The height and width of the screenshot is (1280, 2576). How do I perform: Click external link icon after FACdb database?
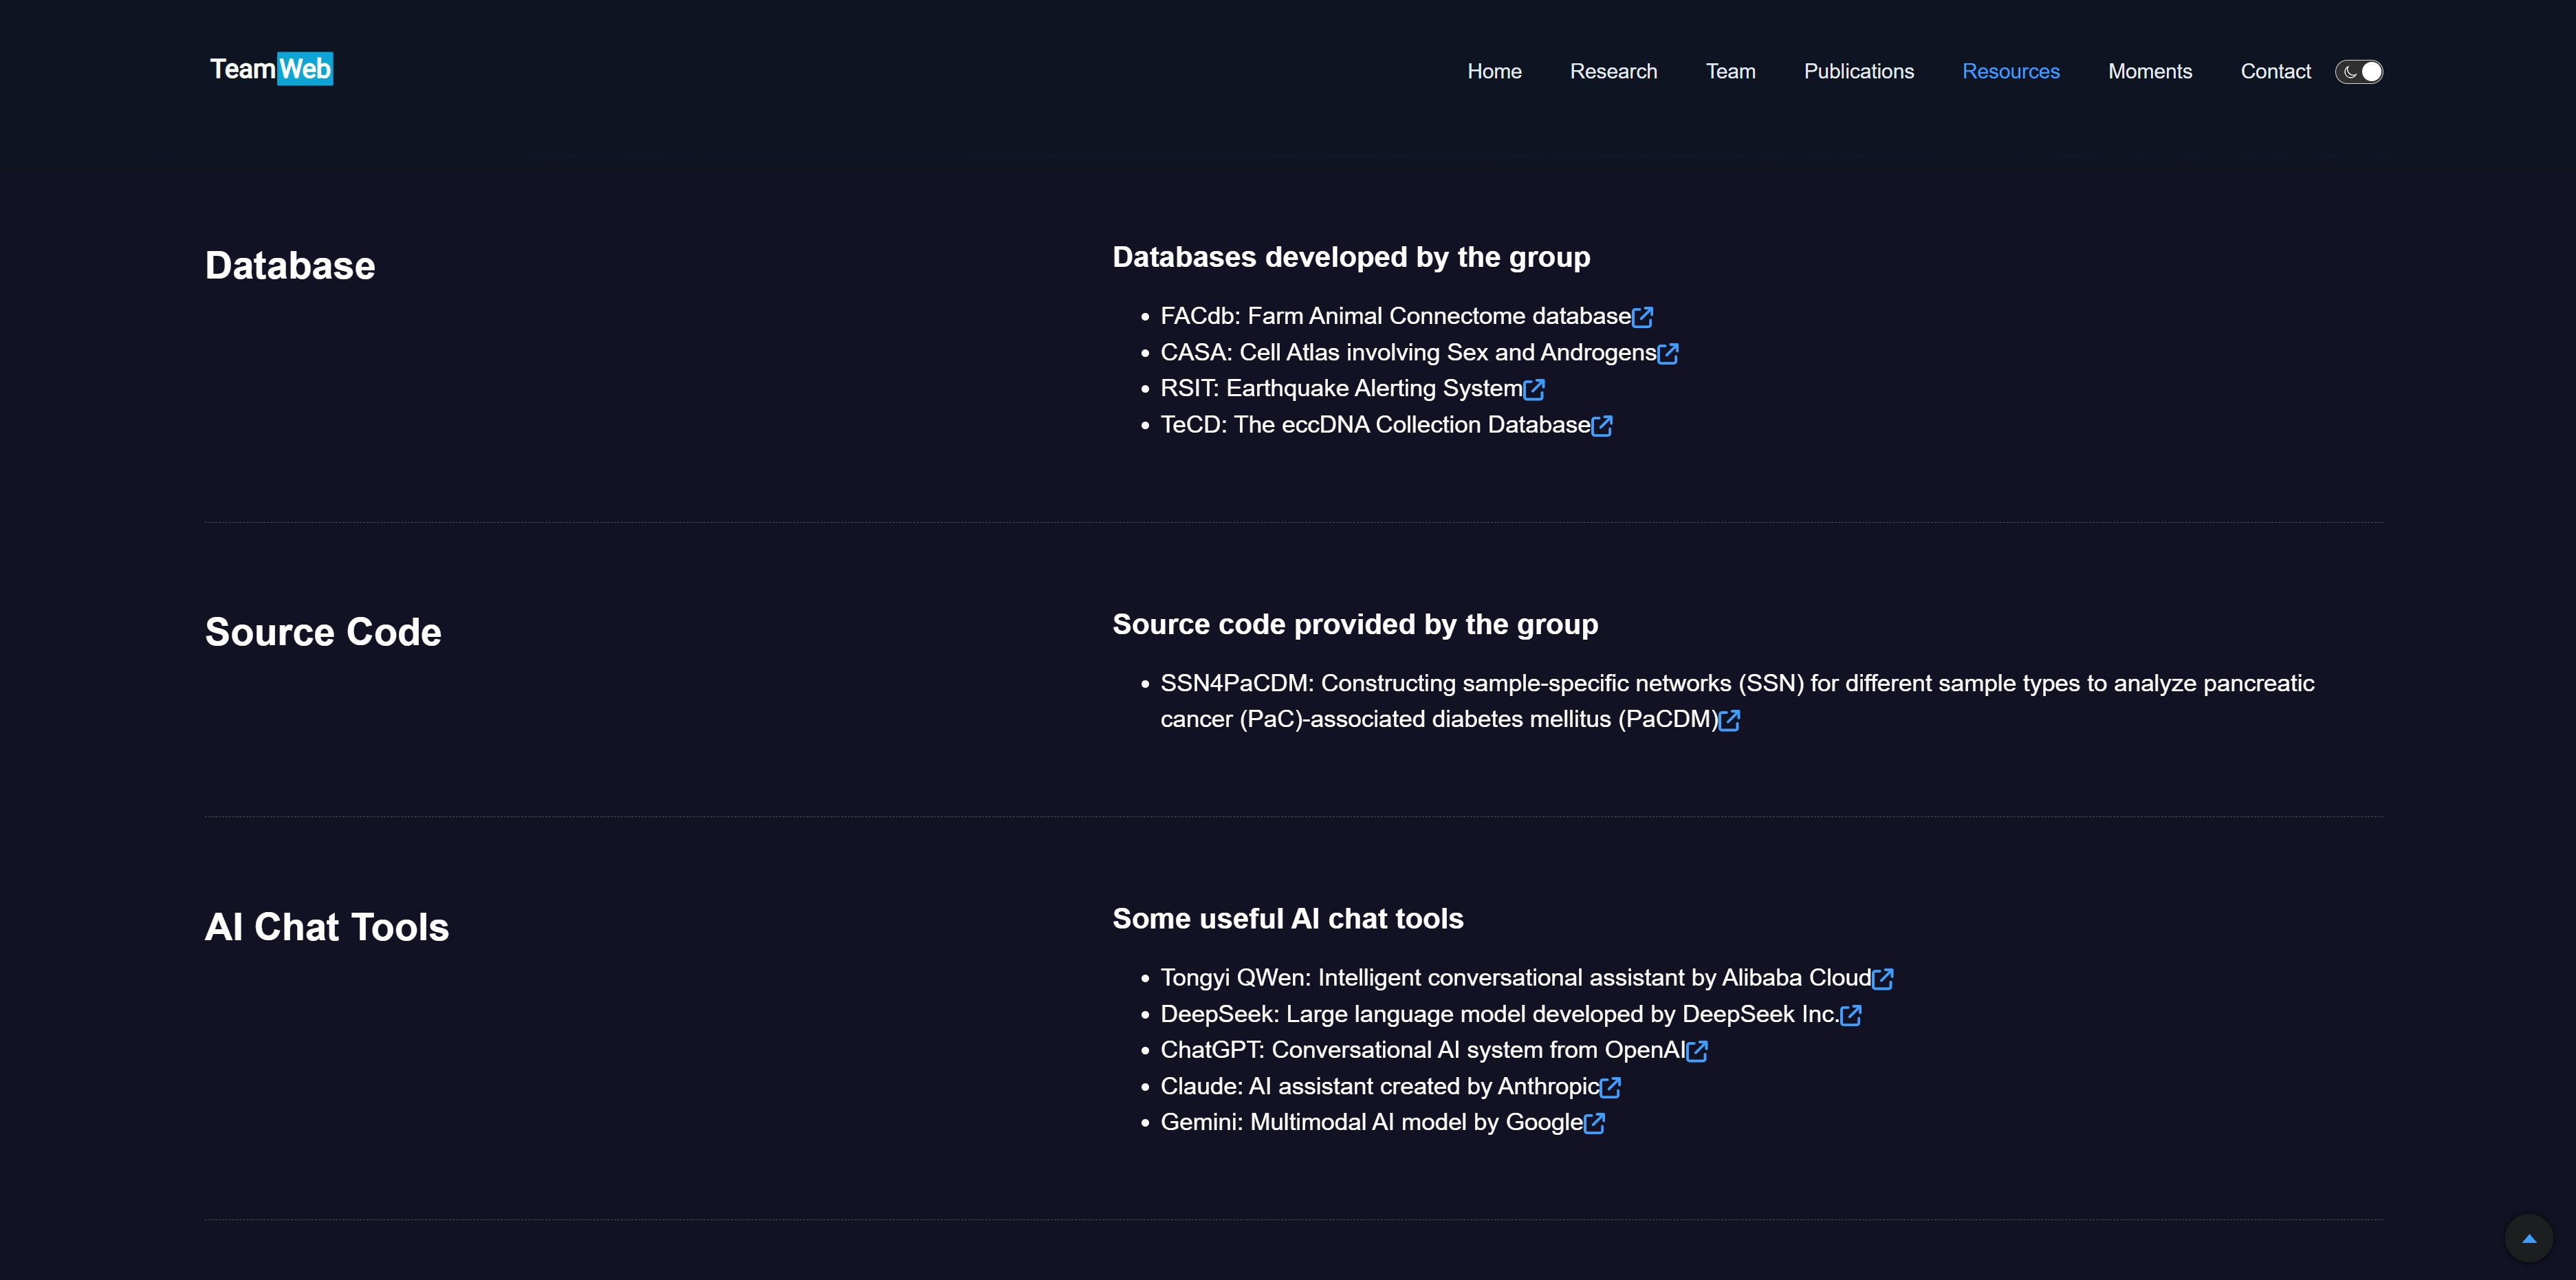pyautogui.click(x=1642, y=317)
